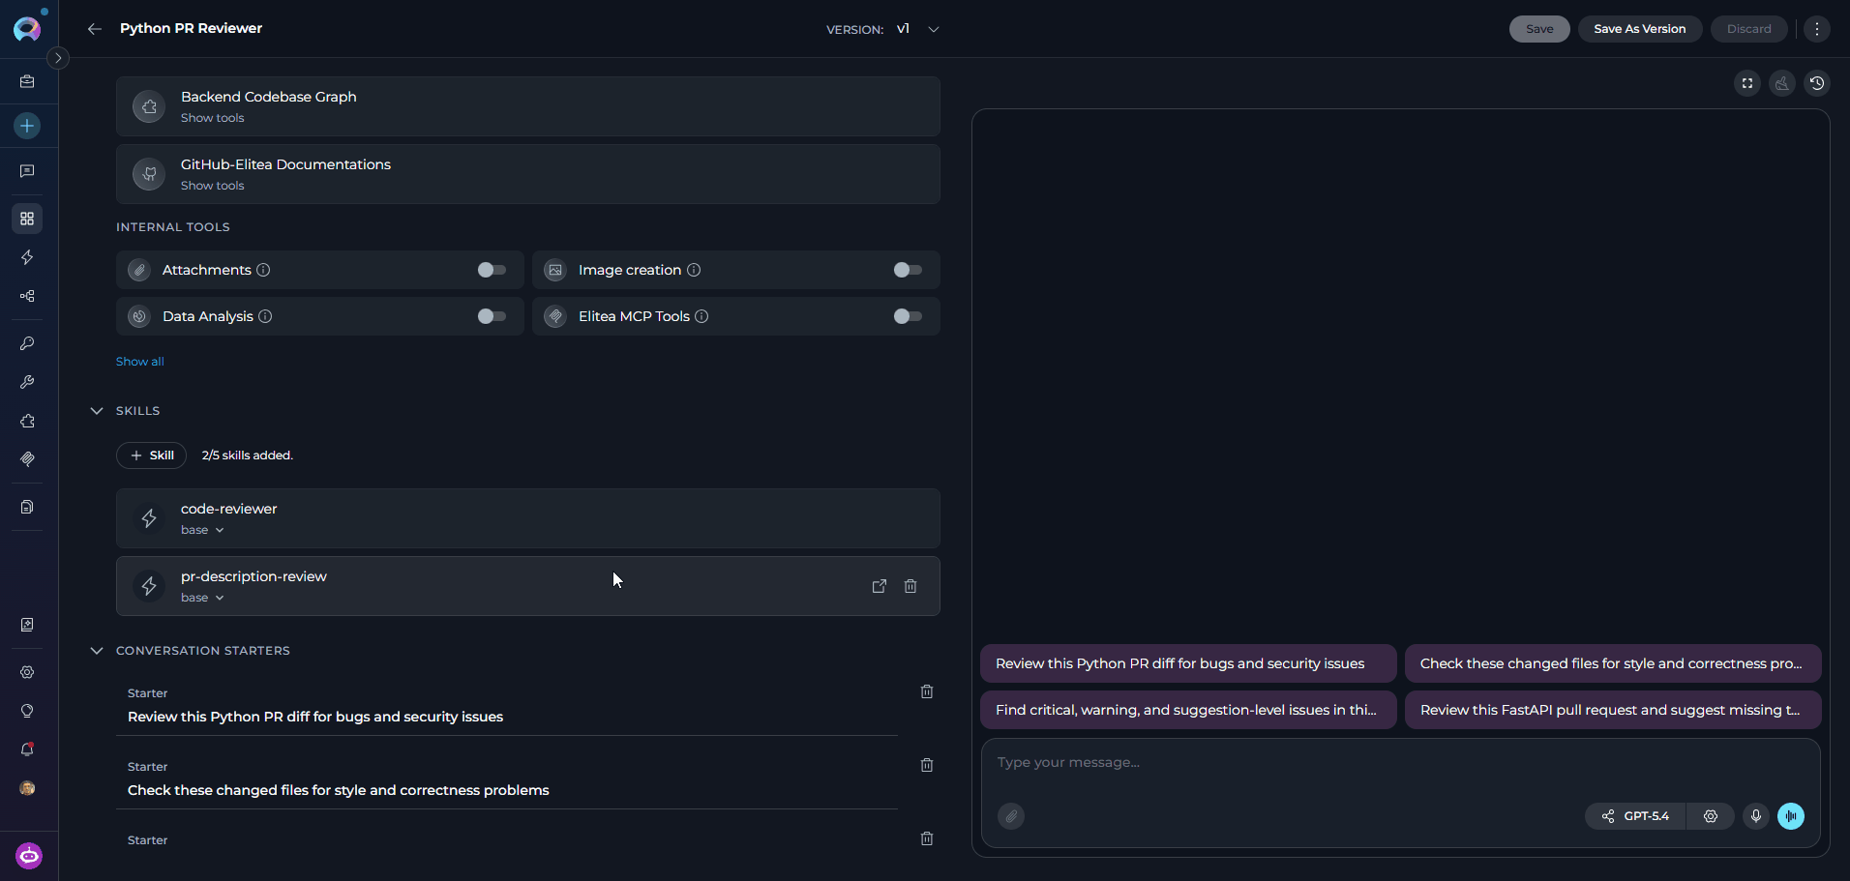Select the code-reviewer skill card
The height and width of the screenshot is (881, 1850).
[x=528, y=518]
